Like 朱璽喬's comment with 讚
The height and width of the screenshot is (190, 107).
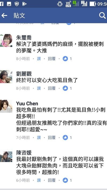(x=39, y=59)
